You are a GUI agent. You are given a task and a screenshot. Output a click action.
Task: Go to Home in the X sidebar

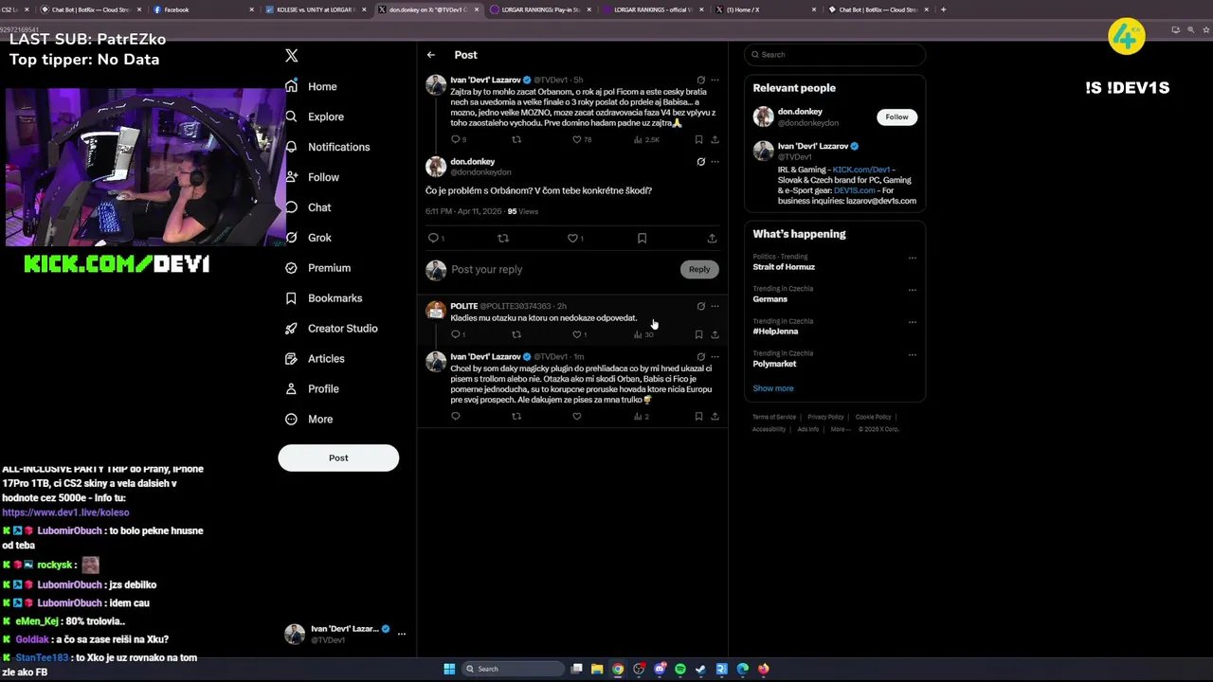pyautogui.click(x=311, y=86)
